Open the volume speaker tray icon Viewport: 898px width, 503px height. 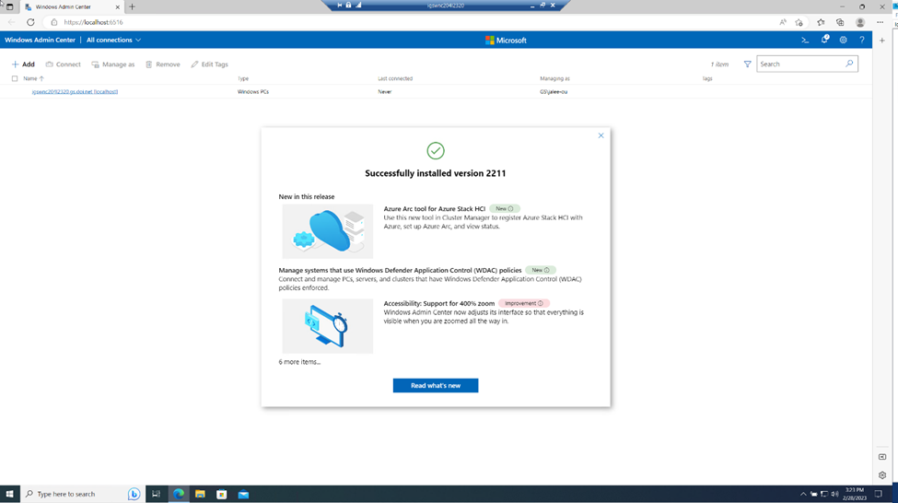click(834, 494)
